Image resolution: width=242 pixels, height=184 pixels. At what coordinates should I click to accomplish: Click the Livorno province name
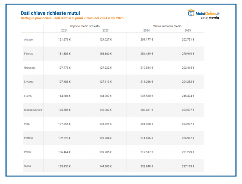tap(29, 82)
